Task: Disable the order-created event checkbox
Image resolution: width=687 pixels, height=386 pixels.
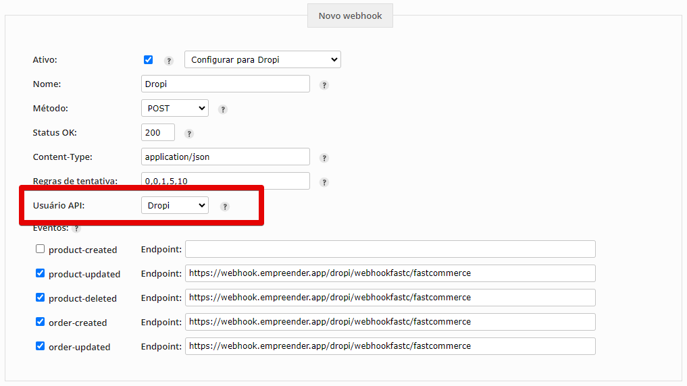Action: tap(41, 322)
